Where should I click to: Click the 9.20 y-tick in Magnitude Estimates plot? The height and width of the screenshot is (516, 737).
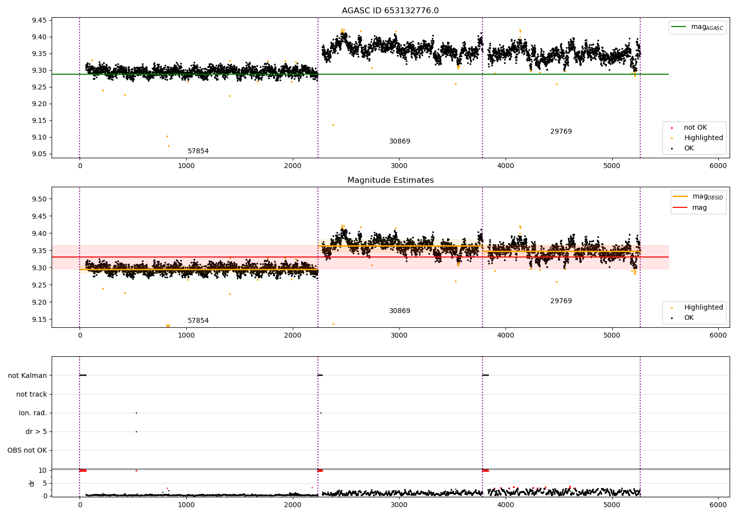[x=40, y=302]
